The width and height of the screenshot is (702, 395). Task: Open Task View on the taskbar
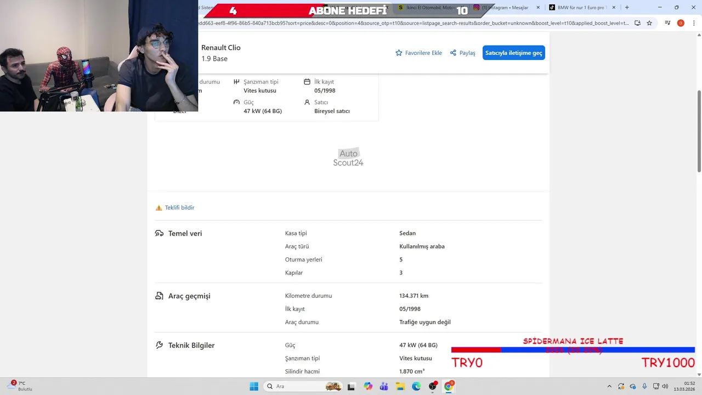coord(352,386)
